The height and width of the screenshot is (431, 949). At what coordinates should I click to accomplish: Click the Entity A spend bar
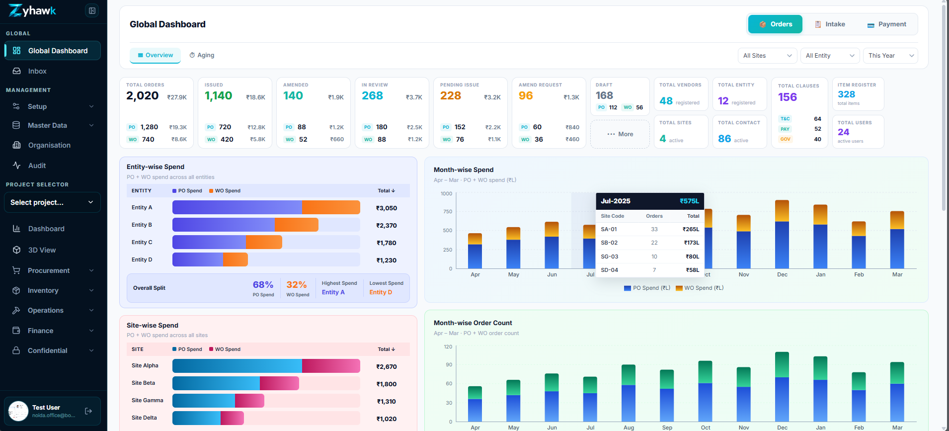click(x=266, y=207)
